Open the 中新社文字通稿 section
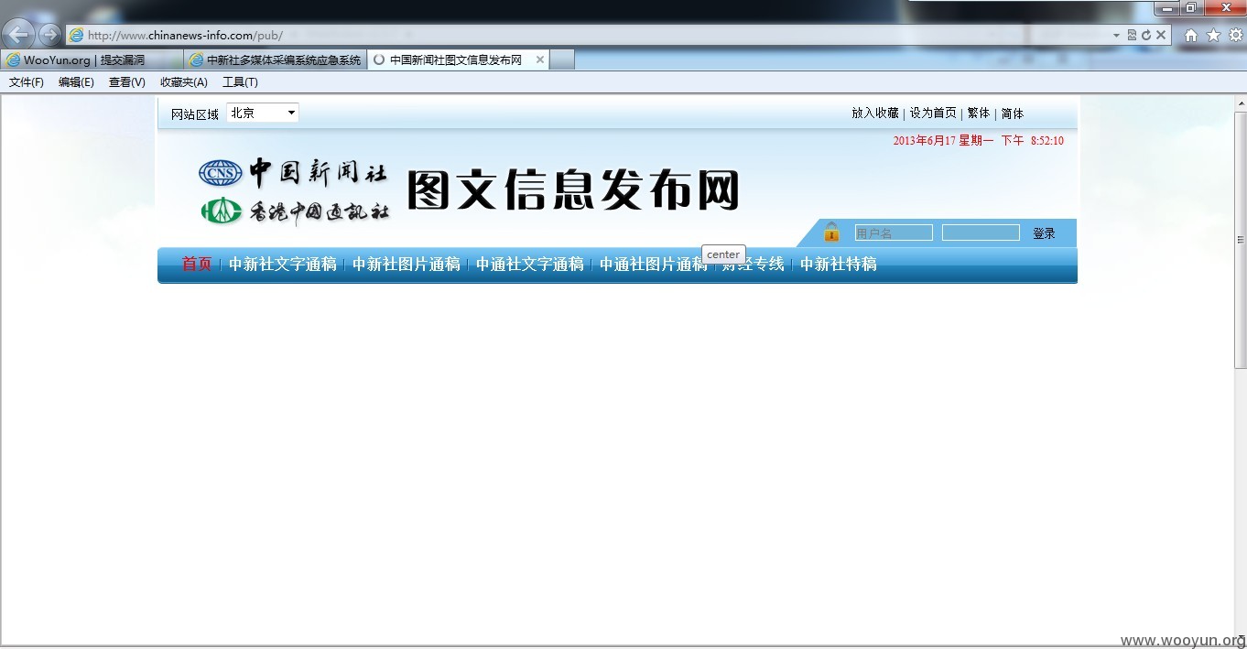Image resolution: width=1247 pixels, height=649 pixels. click(283, 265)
